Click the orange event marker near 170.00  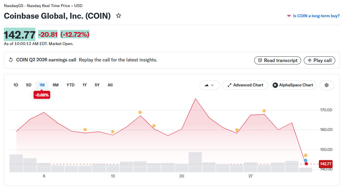(264, 111)
